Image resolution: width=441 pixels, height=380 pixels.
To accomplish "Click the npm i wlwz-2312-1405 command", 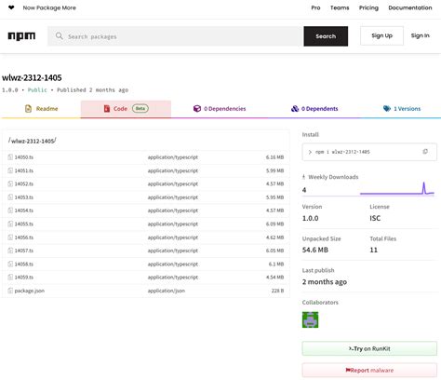I will pos(342,152).
